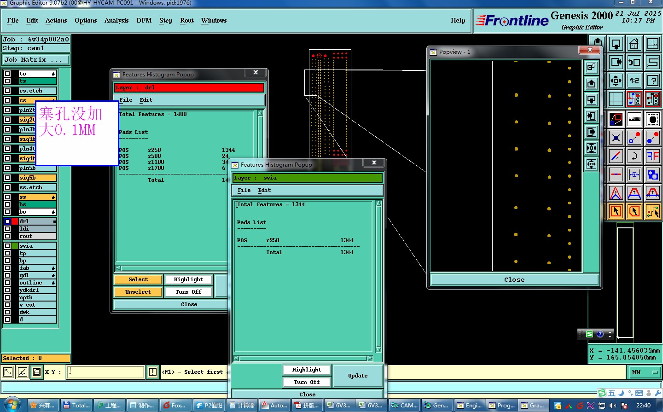Screen dimensions: 663x412
Task: Click the volume icon in system tray
Action: point(613,406)
